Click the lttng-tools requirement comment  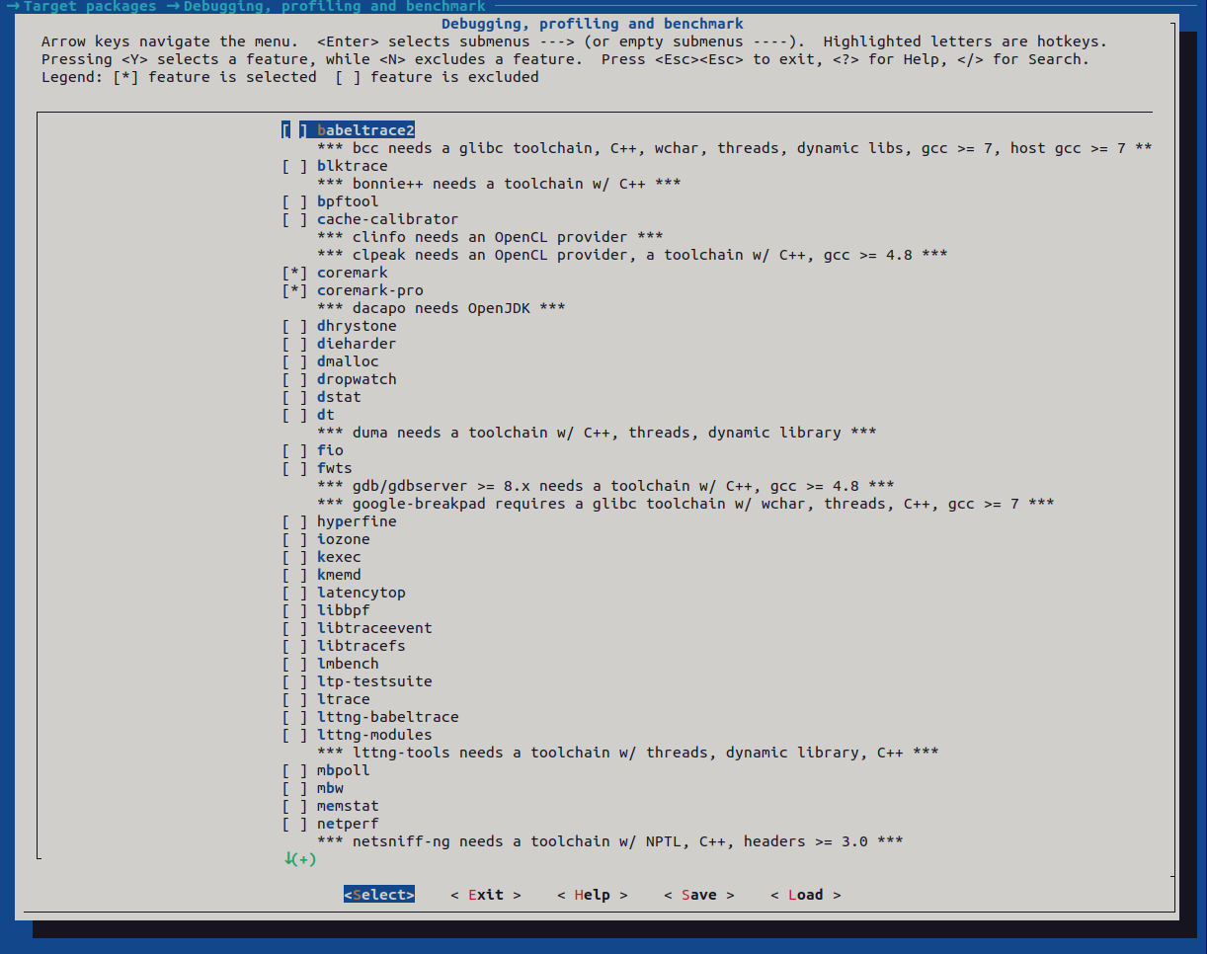coord(628,753)
